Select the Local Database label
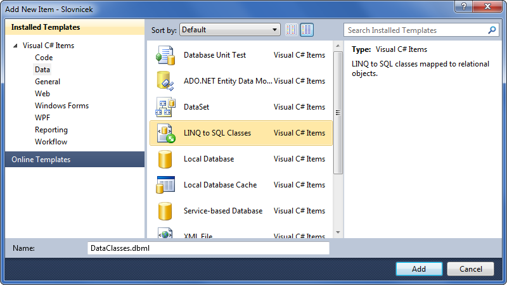 coord(209,159)
